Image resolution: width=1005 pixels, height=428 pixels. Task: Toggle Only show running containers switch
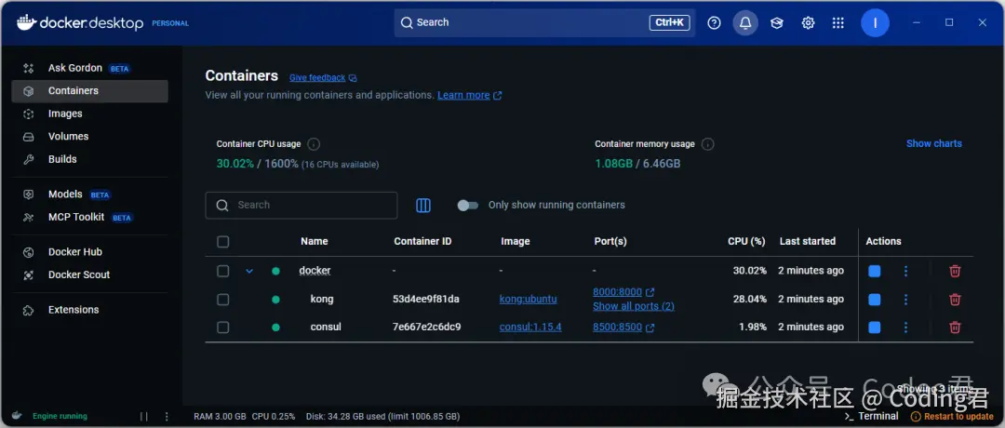pos(468,206)
